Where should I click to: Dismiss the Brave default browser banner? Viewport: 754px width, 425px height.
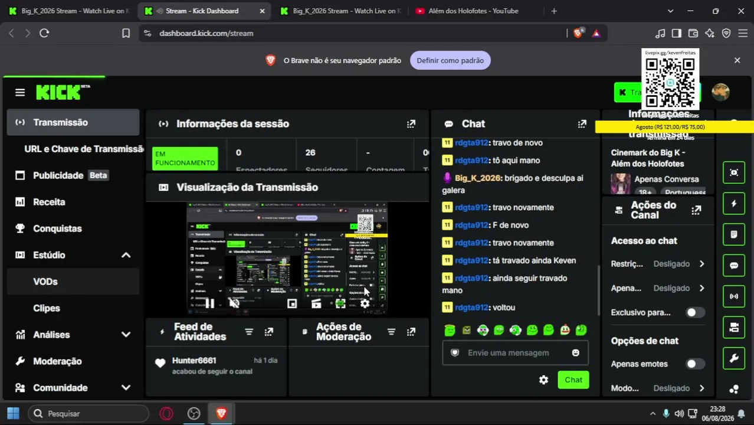pyautogui.click(x=737, y=60)
